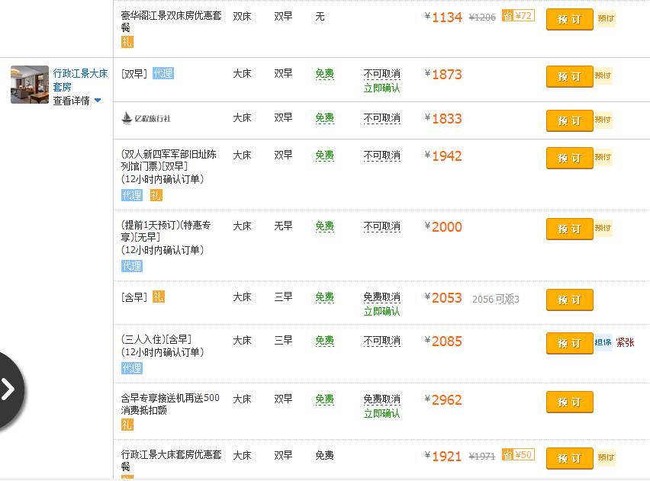Click the 预付 prepay tag beside the ¥1134 booking

tap(605, 19)
